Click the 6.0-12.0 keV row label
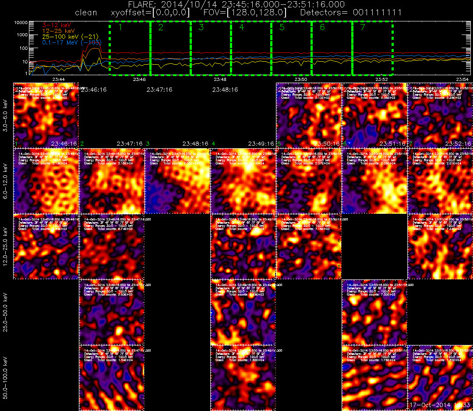 pyautogui.click(x=5, y=181)
